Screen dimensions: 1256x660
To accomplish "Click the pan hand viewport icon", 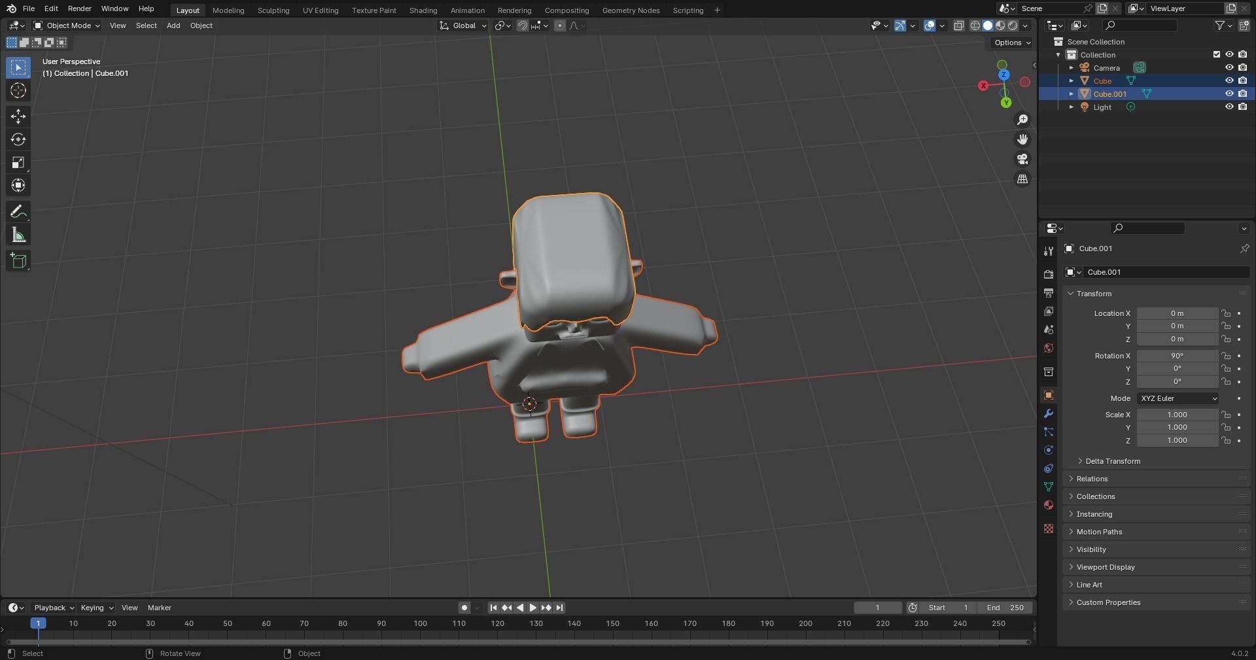I will coord(1022,139).
